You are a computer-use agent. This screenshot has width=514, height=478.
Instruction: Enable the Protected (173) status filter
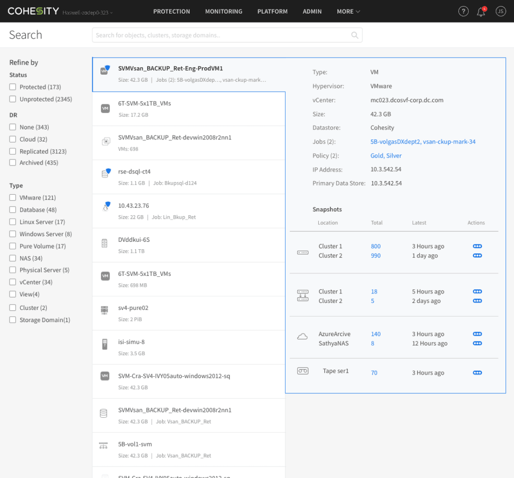pyautogui.click(x=13, y=87)
